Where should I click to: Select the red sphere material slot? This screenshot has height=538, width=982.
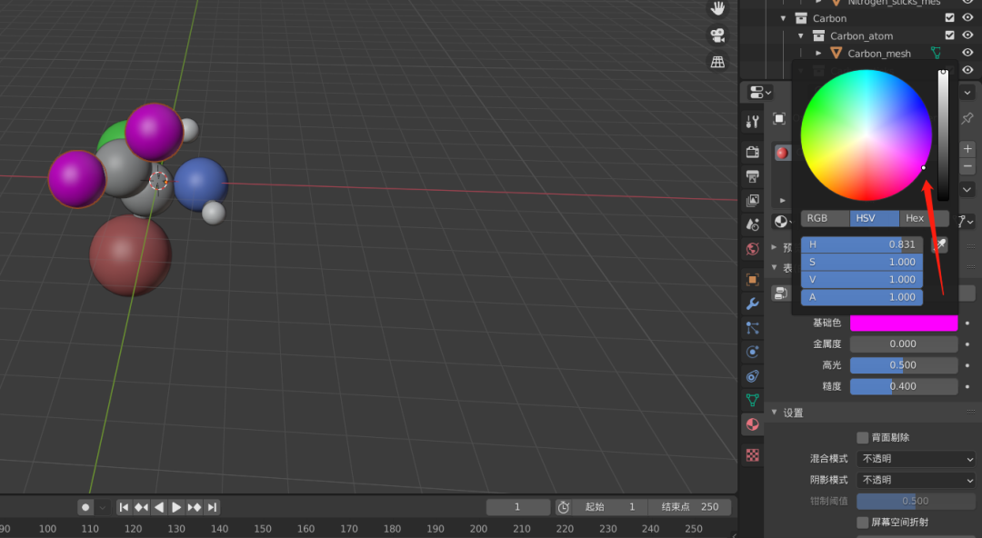pos(782,153)
